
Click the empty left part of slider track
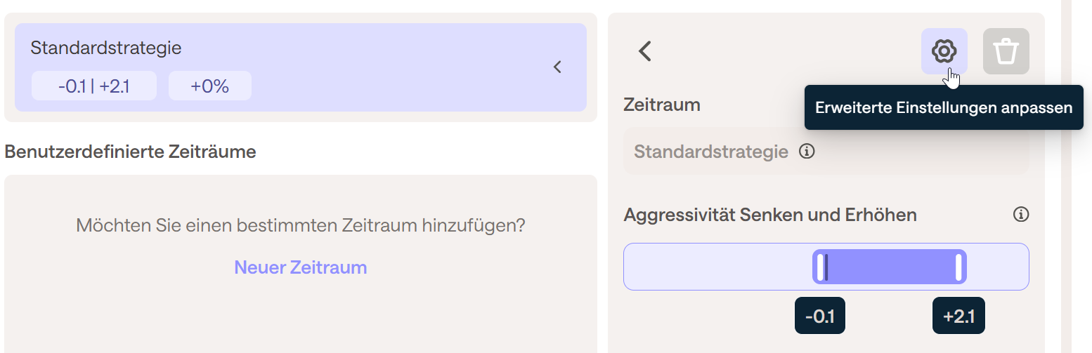[717, 267]
